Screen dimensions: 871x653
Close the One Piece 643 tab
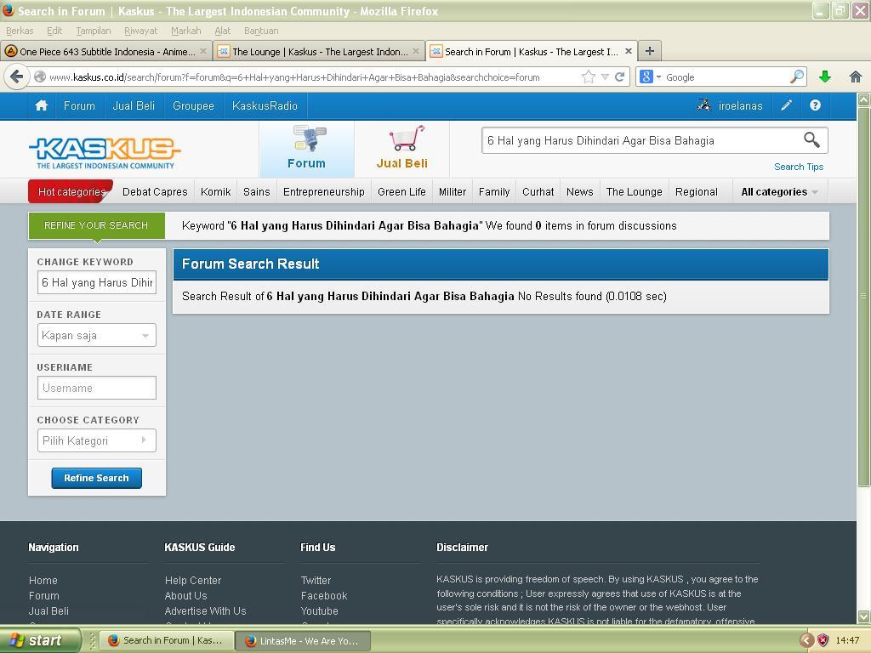point(203,51)
